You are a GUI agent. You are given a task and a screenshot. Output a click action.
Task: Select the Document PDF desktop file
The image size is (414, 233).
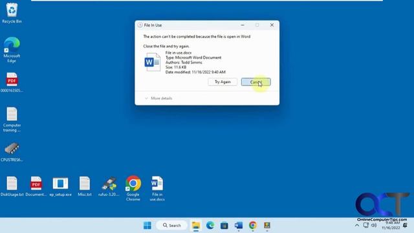pyautogui.click(x=36, y=186)
